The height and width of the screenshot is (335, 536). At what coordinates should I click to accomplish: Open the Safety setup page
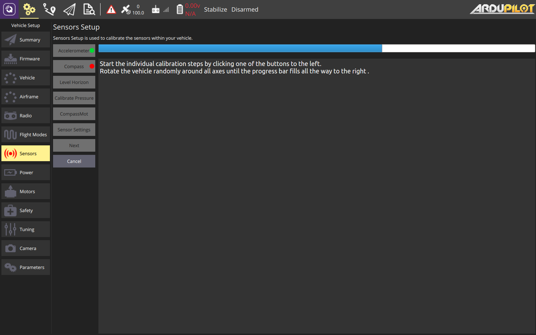26,210
